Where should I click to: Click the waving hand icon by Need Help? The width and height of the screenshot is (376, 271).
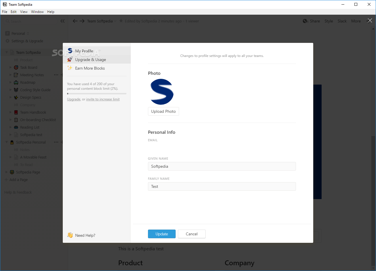point(70,235)
